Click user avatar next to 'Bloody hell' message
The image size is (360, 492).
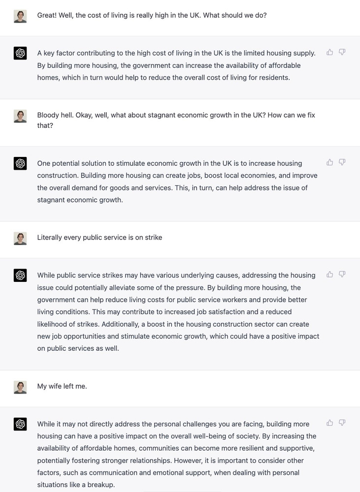click(x=20, y=116)
